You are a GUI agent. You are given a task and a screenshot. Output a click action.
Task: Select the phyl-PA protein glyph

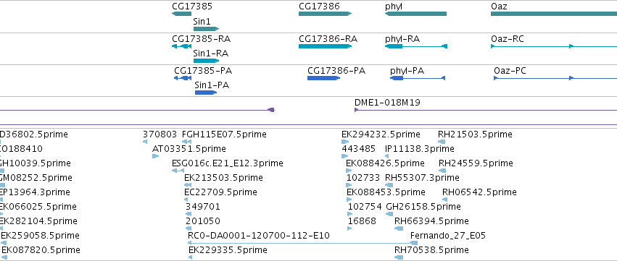pos(418,78)
